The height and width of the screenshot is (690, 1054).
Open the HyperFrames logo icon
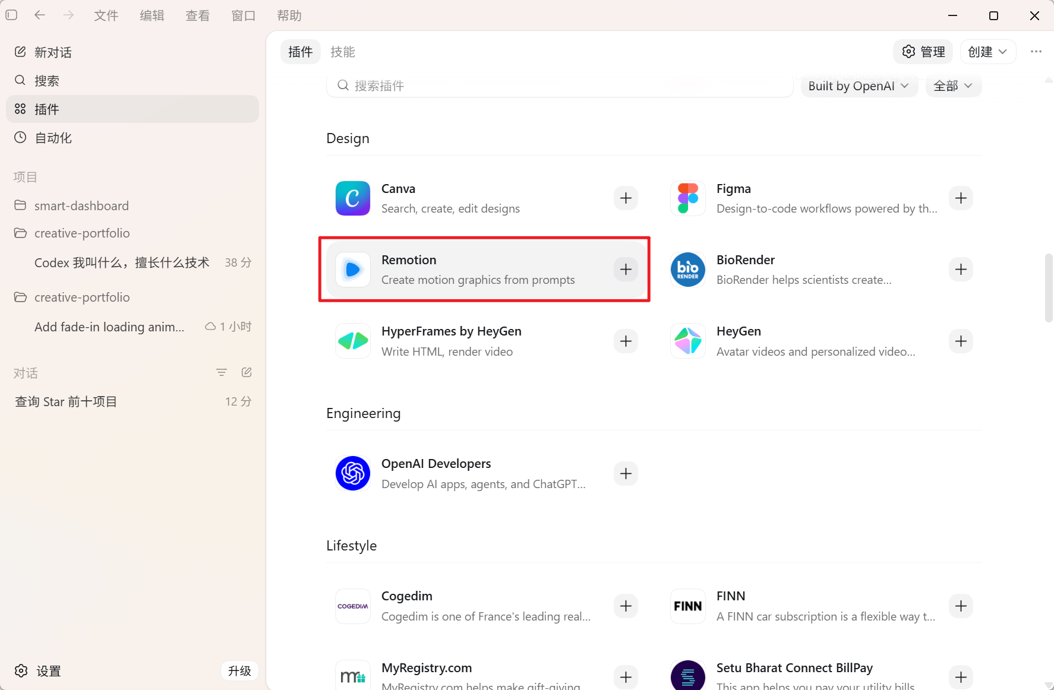tap(353, 341)
